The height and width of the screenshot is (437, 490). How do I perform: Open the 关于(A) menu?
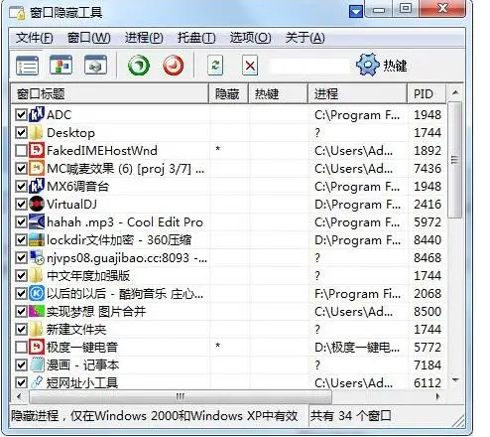305,38
